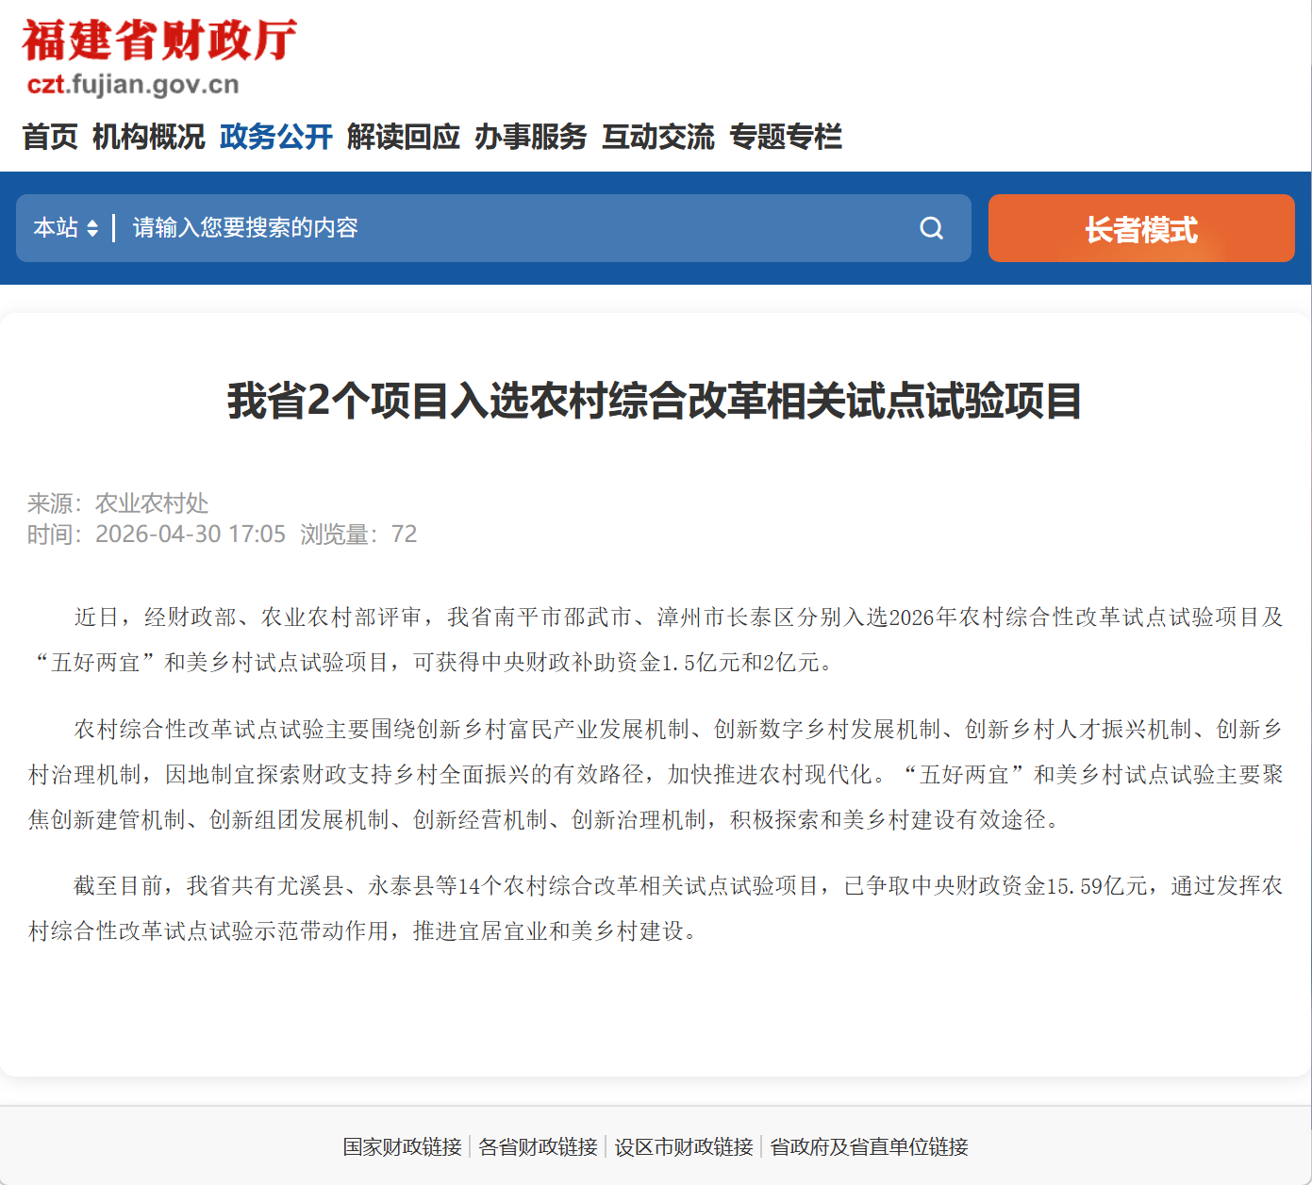Go to 首页 in navigation

(x=50, y=137)
